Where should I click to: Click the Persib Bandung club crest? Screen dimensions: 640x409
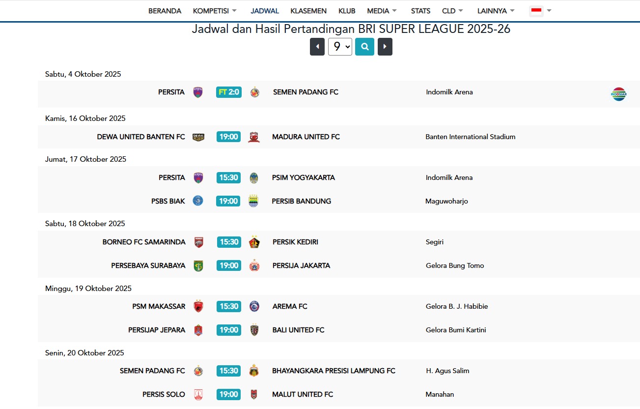[253, 201]
